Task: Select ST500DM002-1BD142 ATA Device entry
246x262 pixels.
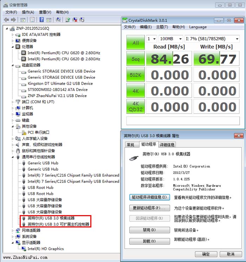Action: click(58, 90)
